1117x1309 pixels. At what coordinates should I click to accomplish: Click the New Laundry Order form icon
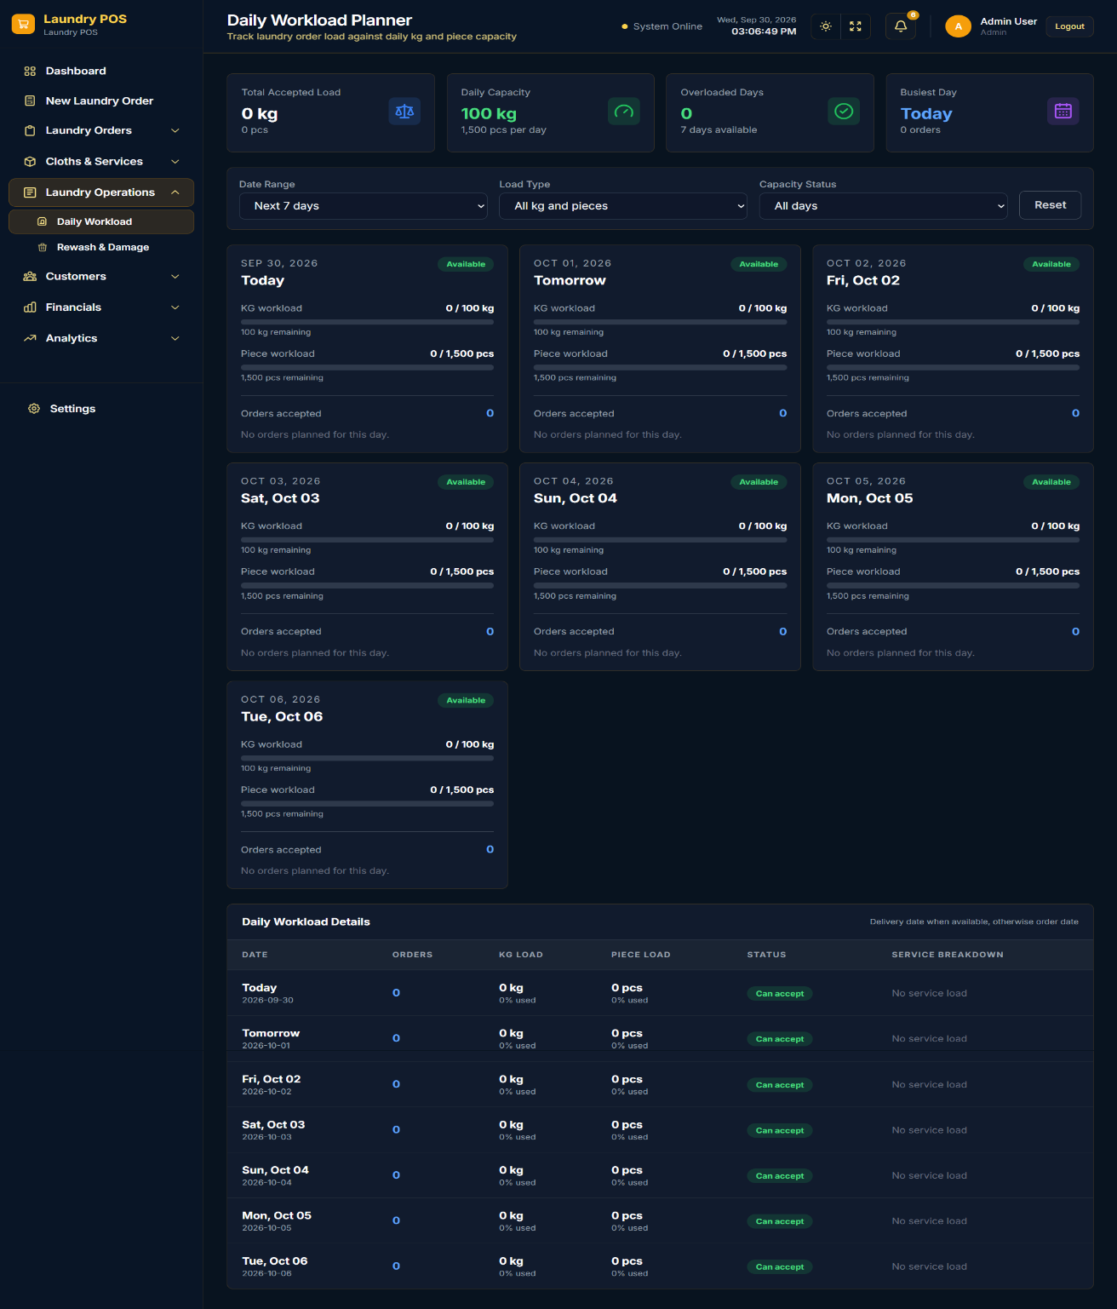[30, 101]
